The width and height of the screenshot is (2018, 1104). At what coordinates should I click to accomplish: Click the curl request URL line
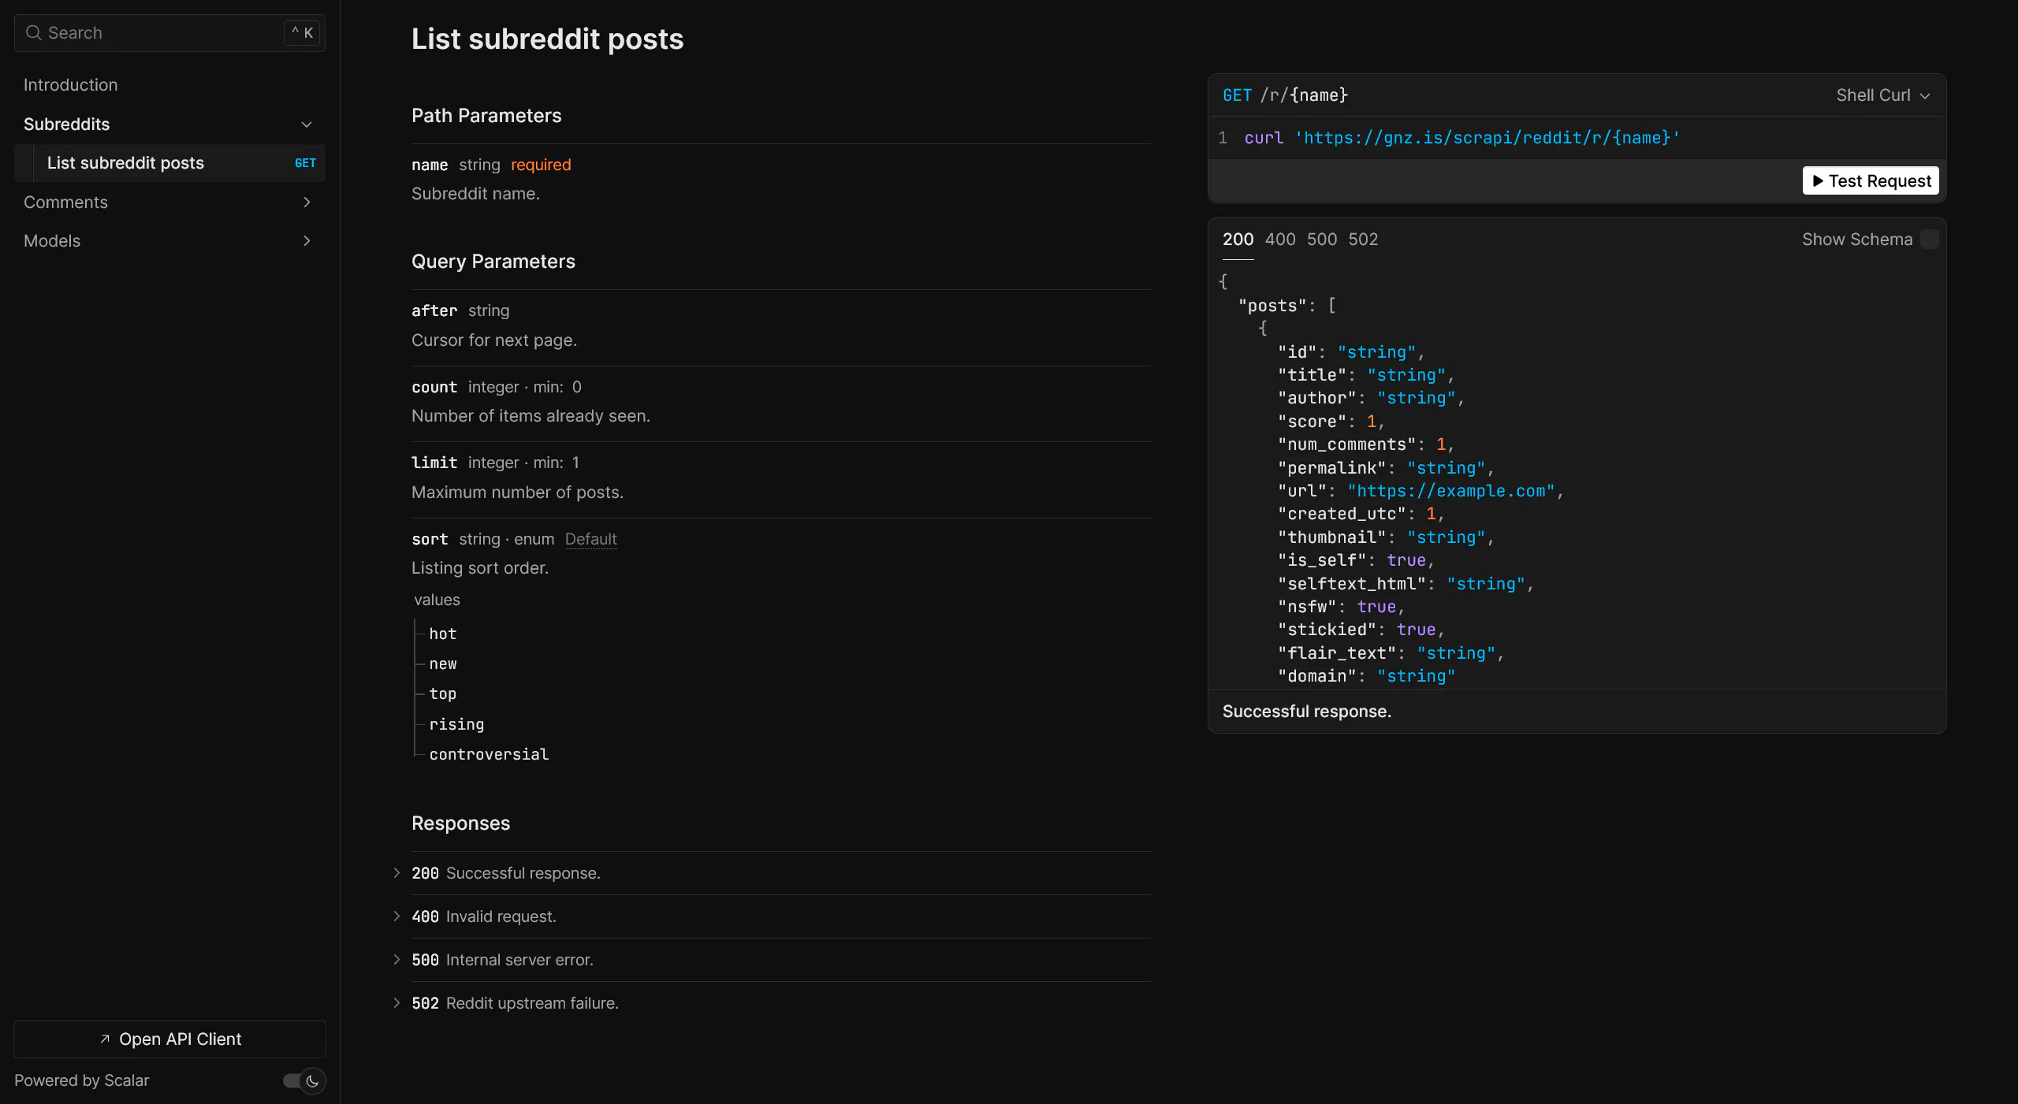pos(1461,138)
